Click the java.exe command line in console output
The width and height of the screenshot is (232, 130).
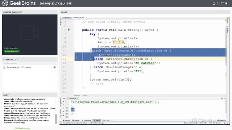(x=115, y=102)
